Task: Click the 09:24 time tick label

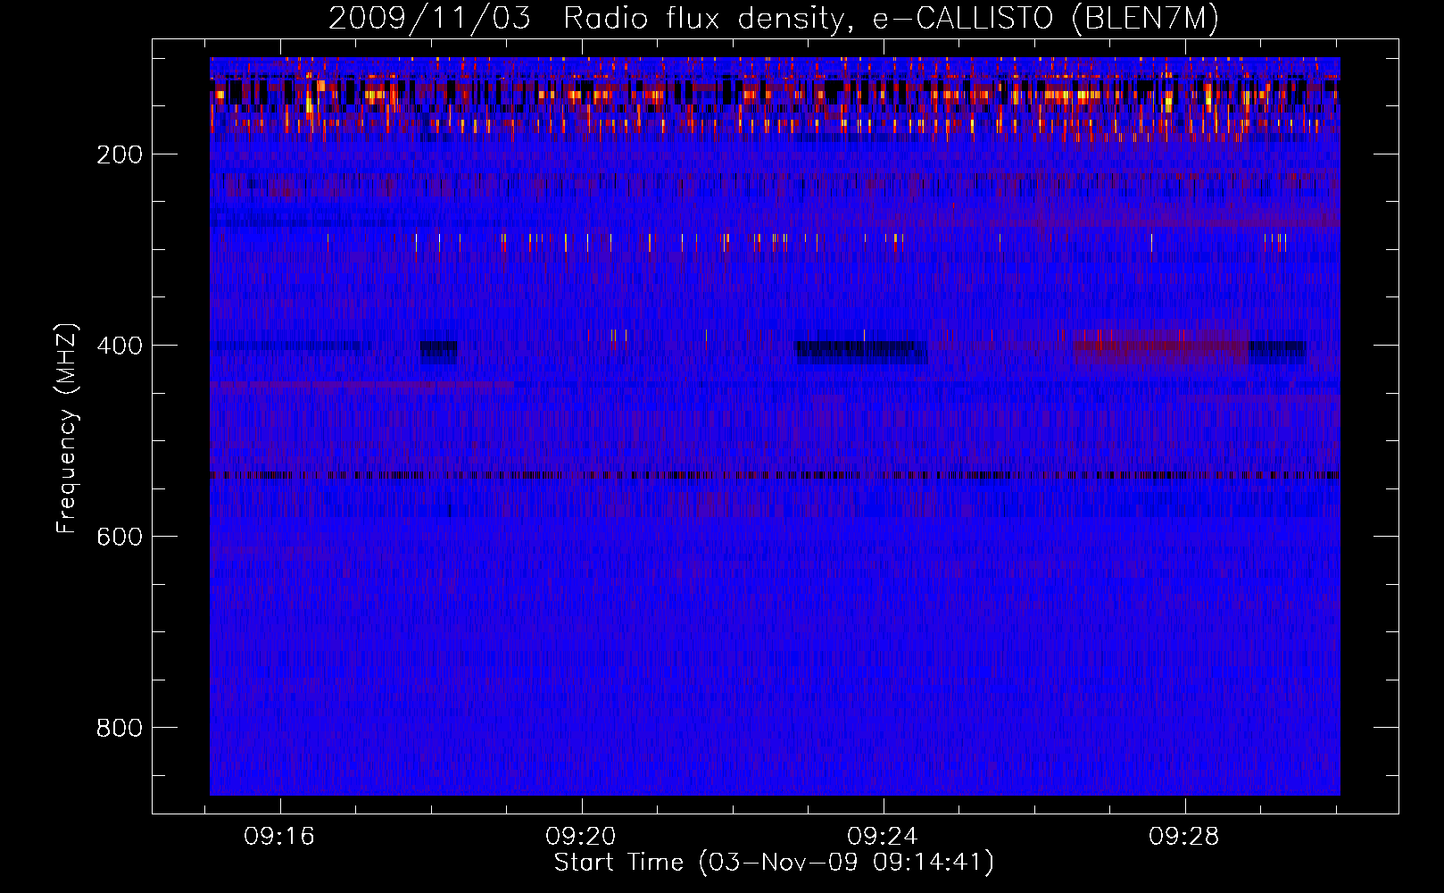Action: (x=884, y=837)
